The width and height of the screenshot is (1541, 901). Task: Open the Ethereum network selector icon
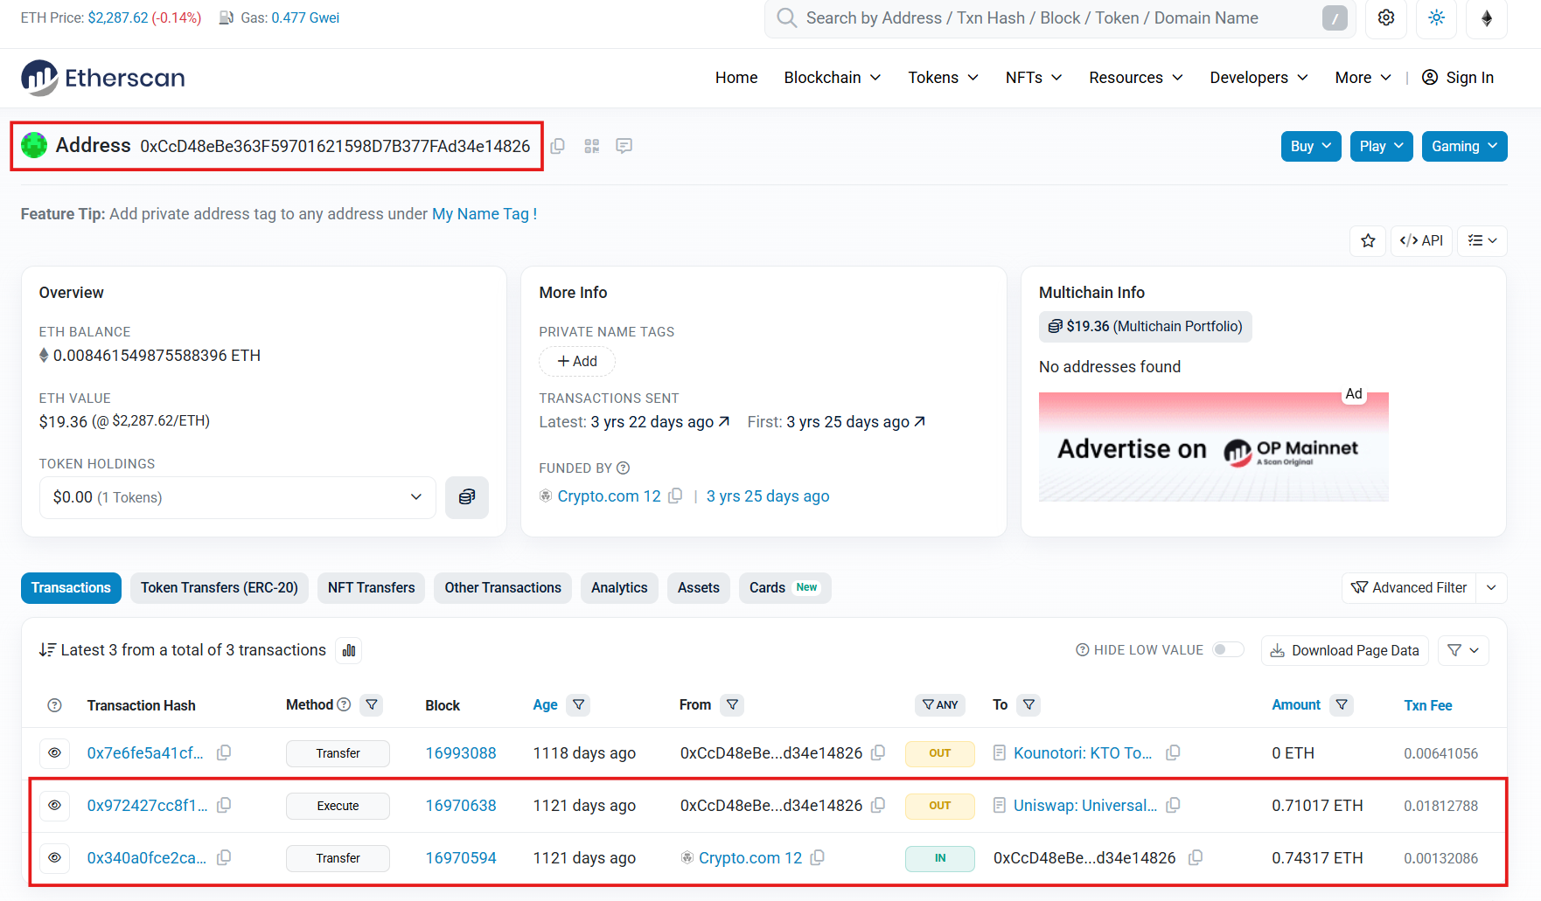click(x=1487, y=17)
